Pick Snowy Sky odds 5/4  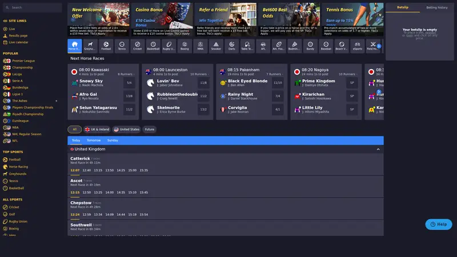[x=129, y=83]
